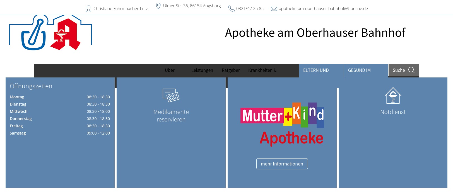Click the person icon beside owner name
Screen dimensions: 453x195
(88, 9)
